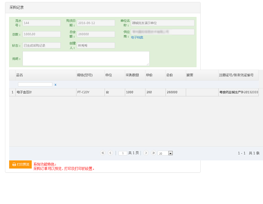Go to previous page of results
The image size is (263, 204).
tap(110, 153)
